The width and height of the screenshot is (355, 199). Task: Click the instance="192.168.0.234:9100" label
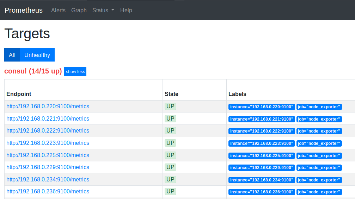coord(262,180)
